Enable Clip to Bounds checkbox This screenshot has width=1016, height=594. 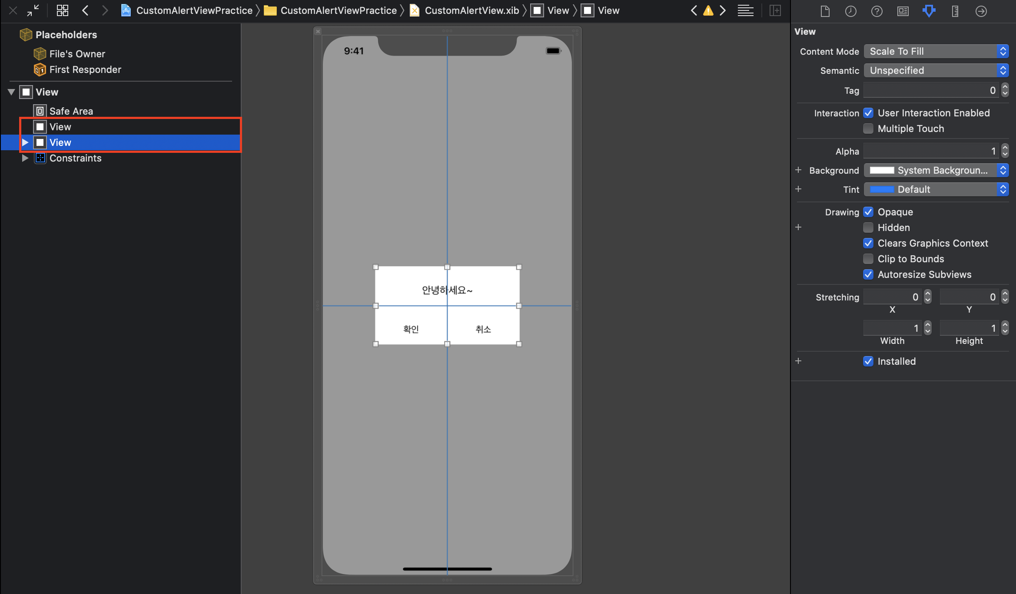(x=868, y=259)
